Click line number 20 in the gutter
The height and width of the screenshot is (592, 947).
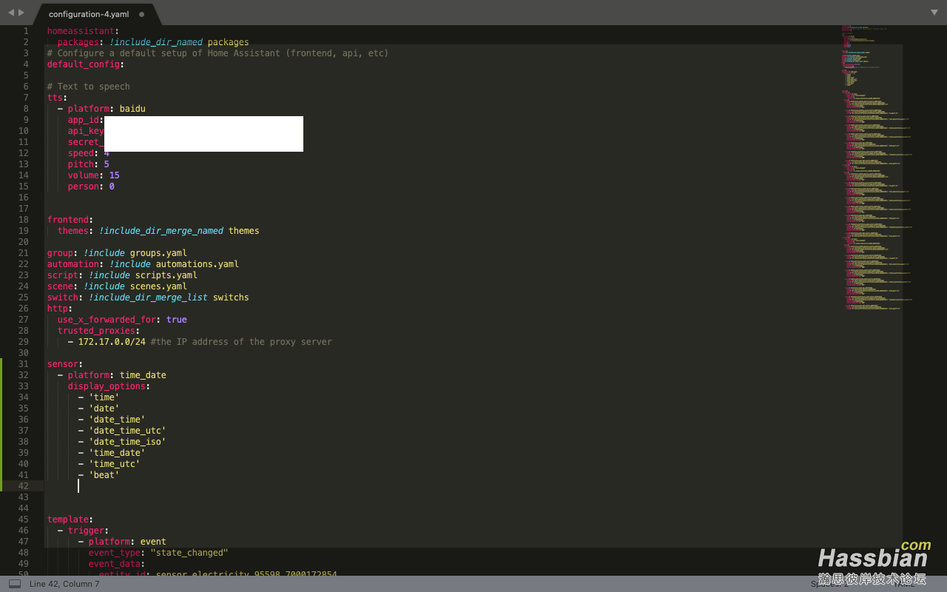tap(23, 242)
